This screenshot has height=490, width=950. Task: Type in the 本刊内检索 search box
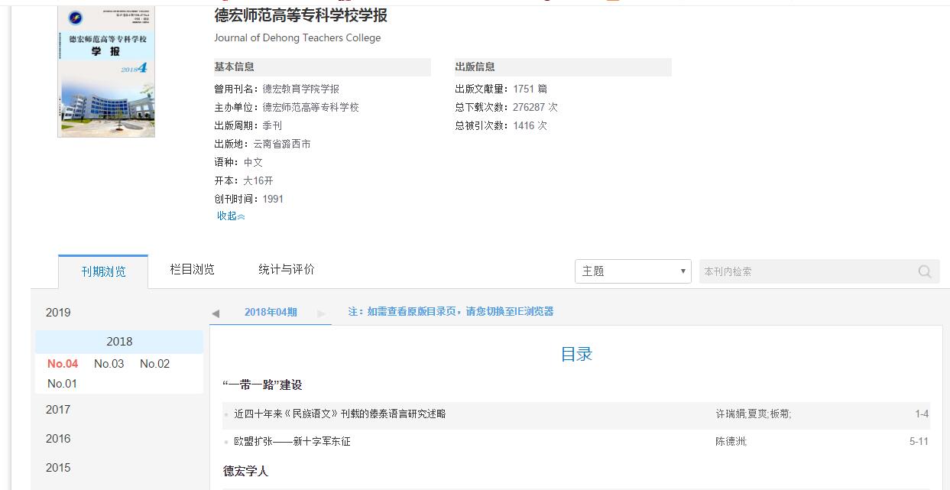(x=806, y=271)
